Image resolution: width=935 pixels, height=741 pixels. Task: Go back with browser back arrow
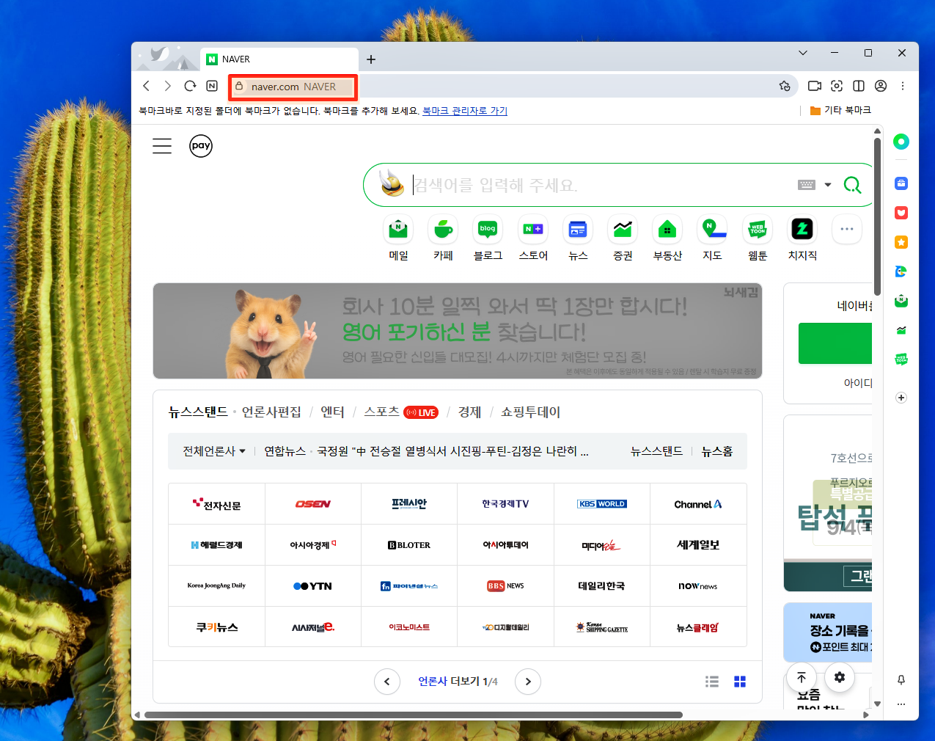pos(146,86)
